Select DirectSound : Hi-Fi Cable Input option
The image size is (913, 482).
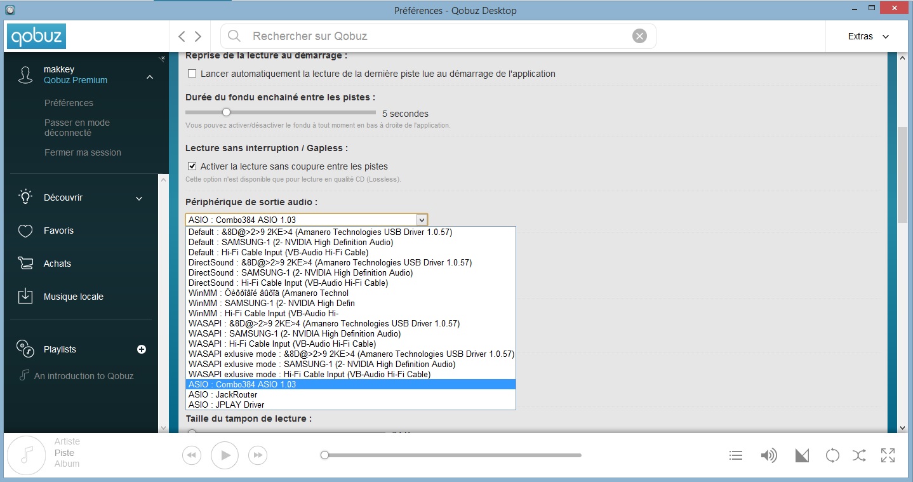tap(350, 283)
